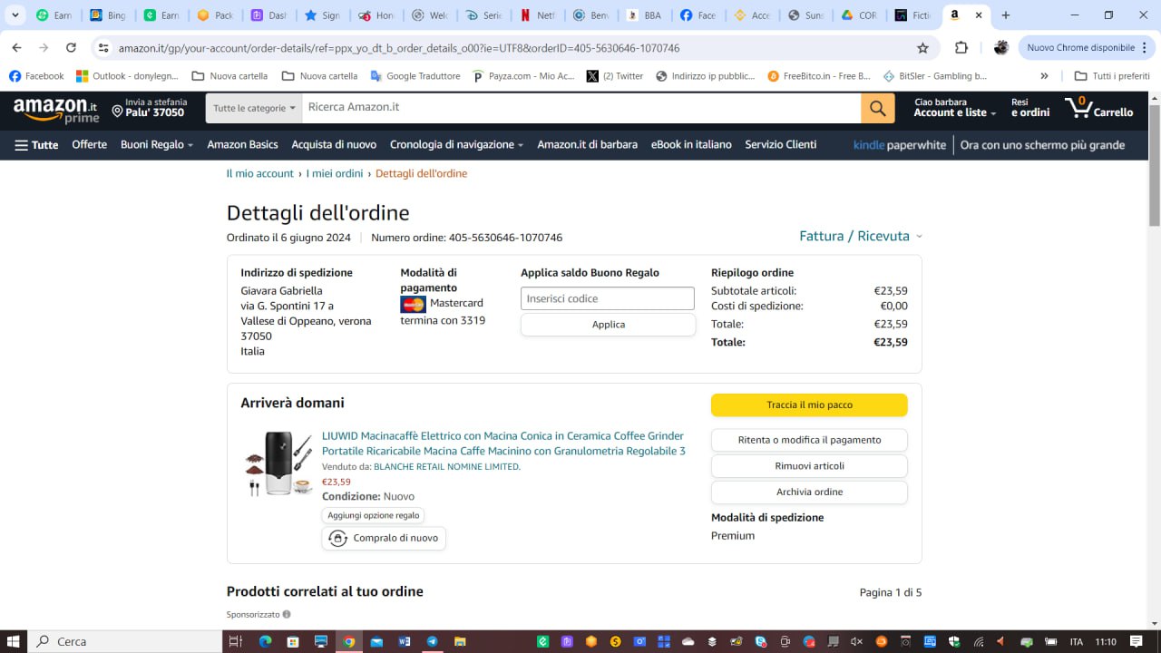
Task: Expand the Buoni Regalo menu
Action: (157, 145)
